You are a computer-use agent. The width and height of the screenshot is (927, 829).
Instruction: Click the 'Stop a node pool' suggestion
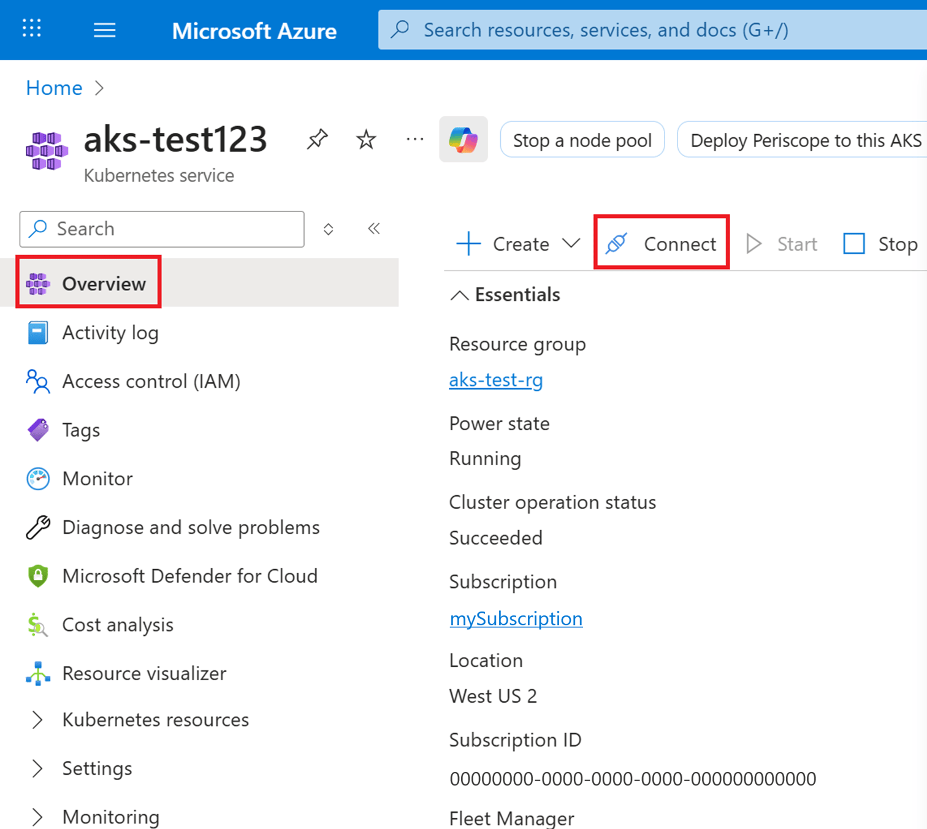click(582, 140)
